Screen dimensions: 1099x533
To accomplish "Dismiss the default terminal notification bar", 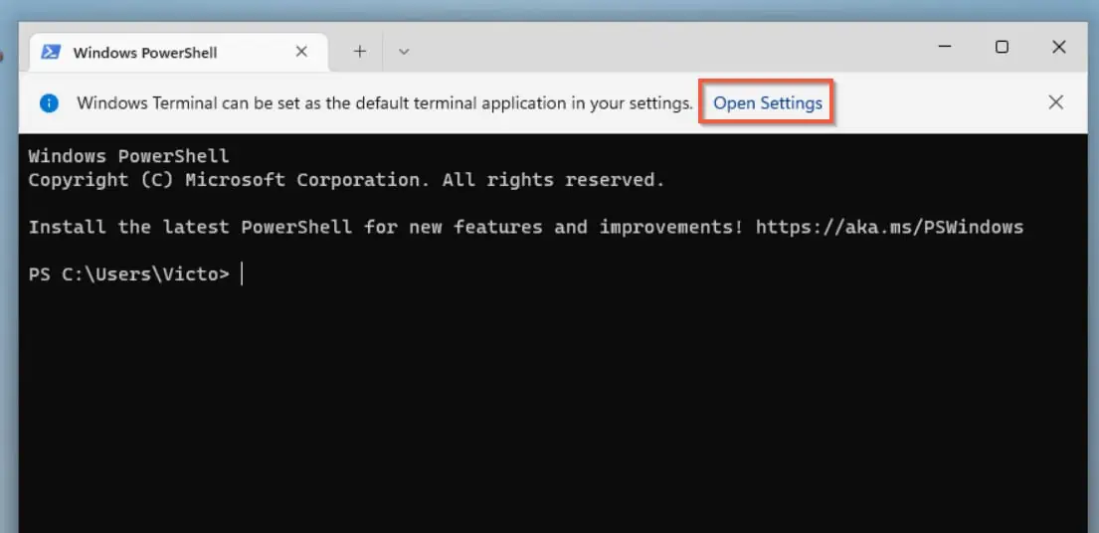I will (1055, 103).
